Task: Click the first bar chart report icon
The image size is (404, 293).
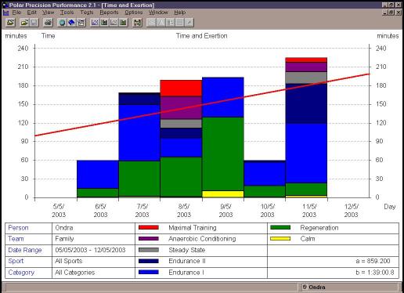Action: [104, 23]
